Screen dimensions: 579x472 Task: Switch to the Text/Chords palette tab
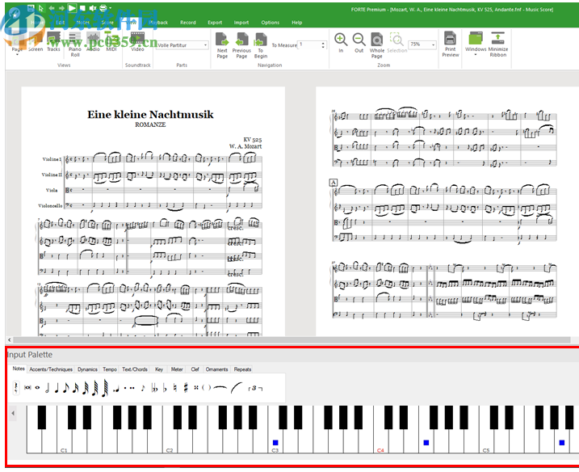pyautogui.click(x=135, y=369)
